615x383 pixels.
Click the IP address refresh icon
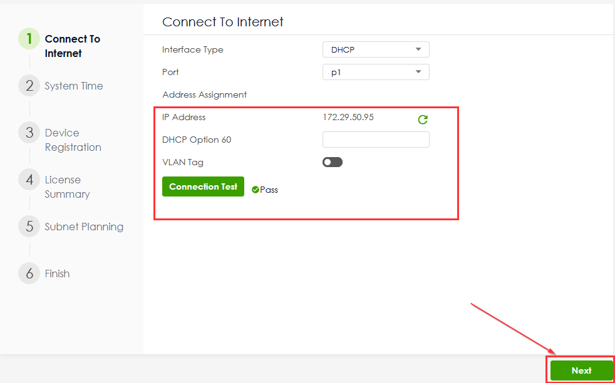pos(423,119)
